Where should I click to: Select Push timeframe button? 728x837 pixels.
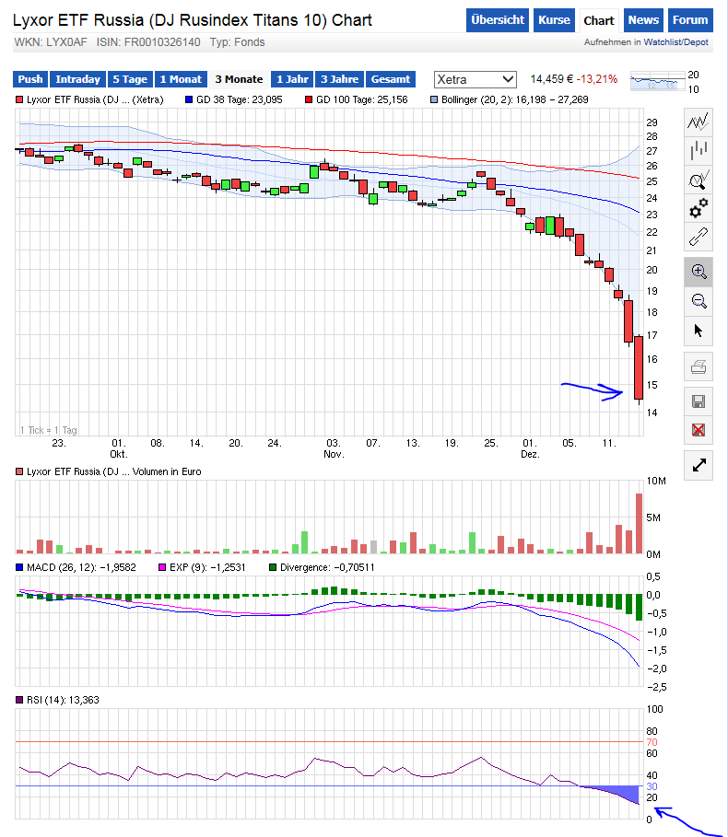tap(29, 79)
